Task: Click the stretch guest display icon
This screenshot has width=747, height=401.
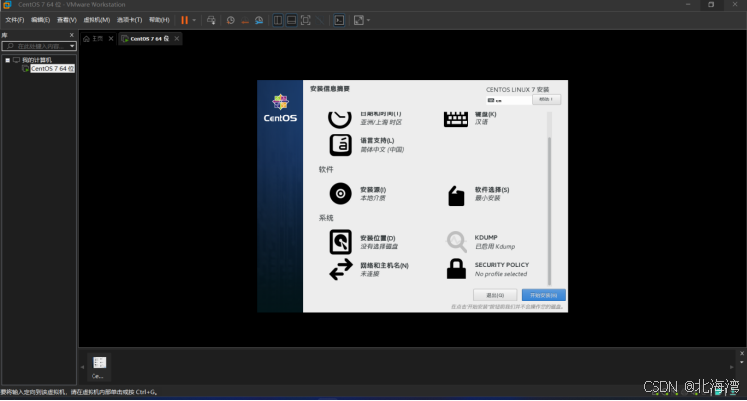Action: coord(359,20)
